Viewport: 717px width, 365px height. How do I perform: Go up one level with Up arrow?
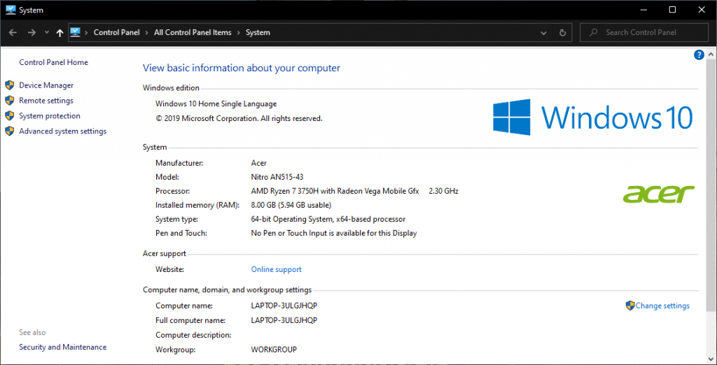pyautogui.click(x=60, y=32)
